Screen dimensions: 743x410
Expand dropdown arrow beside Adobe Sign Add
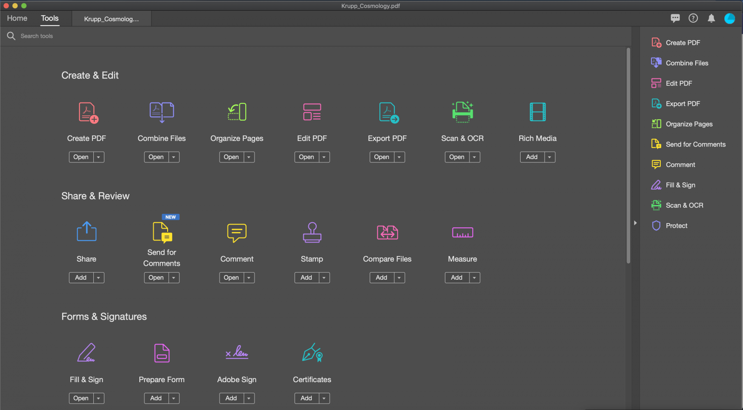coord(249,398)
